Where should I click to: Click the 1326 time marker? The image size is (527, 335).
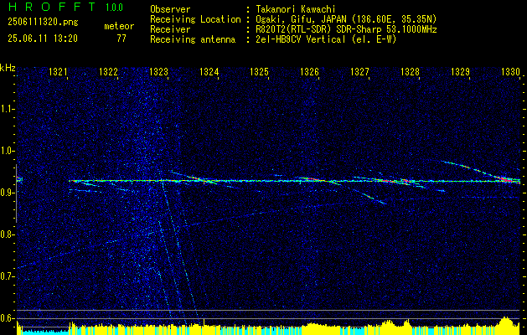point(309,71)
